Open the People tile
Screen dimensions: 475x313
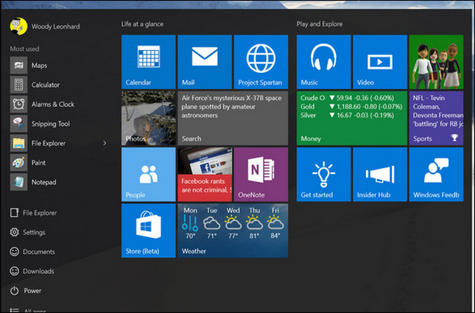149,175
